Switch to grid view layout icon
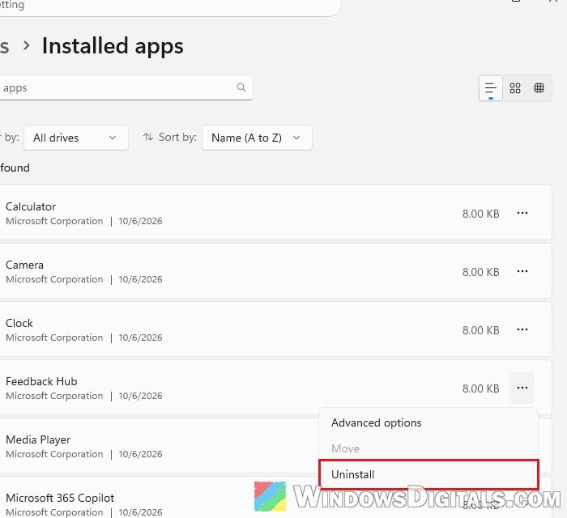The height and width of the screenshot is (518, 567). coord(515,88)
